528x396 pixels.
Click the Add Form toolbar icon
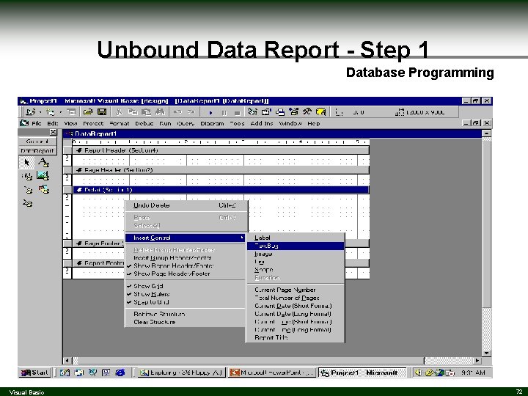[x=50, y=111]
